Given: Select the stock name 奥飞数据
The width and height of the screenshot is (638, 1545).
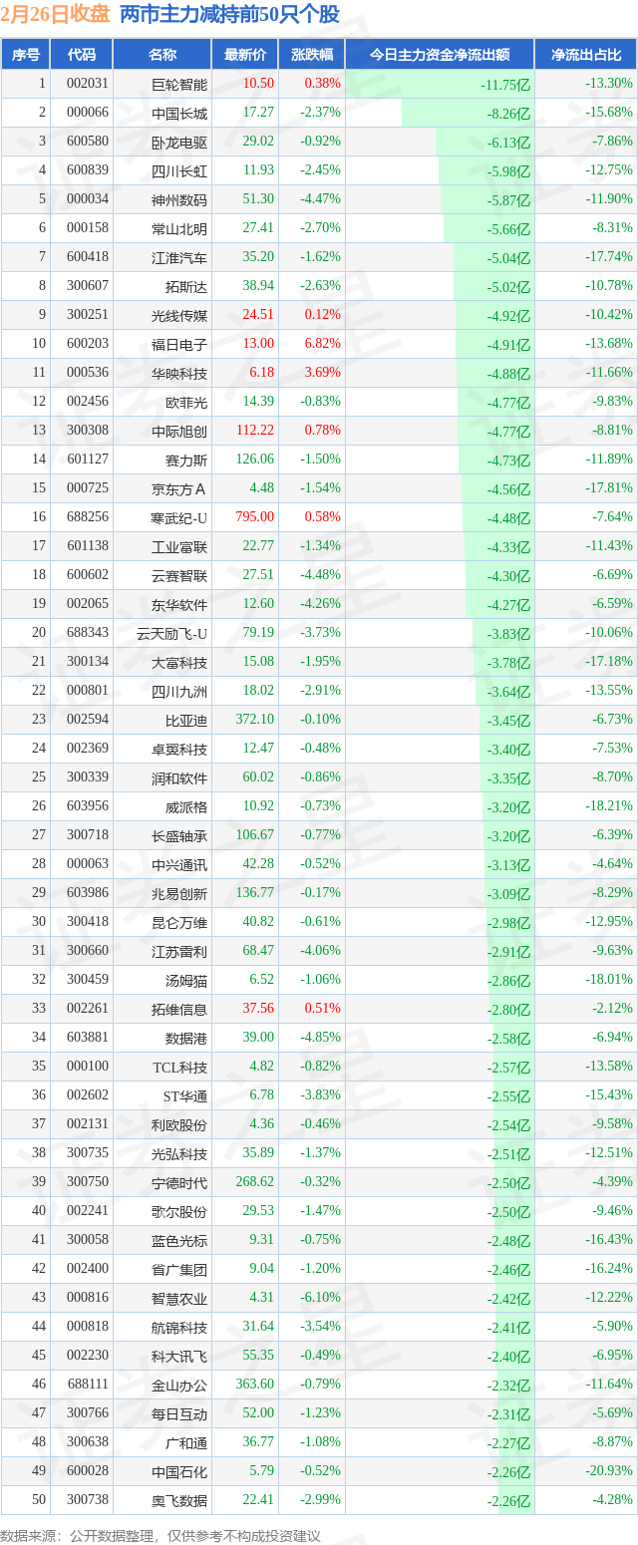Looking at the screenshot, I should 179,1500.
